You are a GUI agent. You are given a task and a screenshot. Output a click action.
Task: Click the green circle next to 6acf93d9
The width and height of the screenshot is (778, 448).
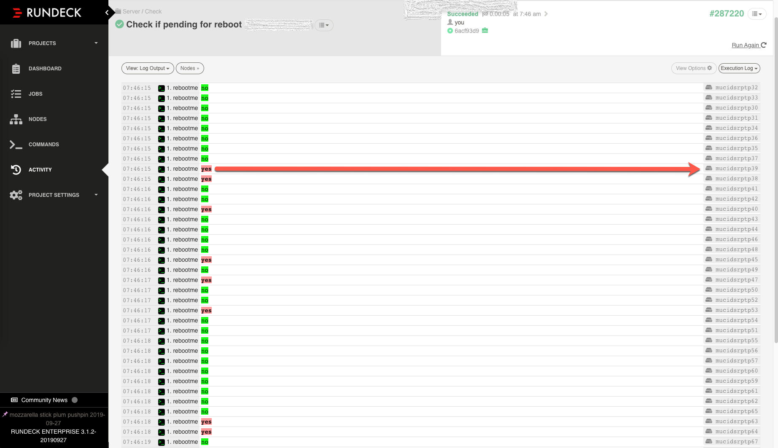coord(450,31)
